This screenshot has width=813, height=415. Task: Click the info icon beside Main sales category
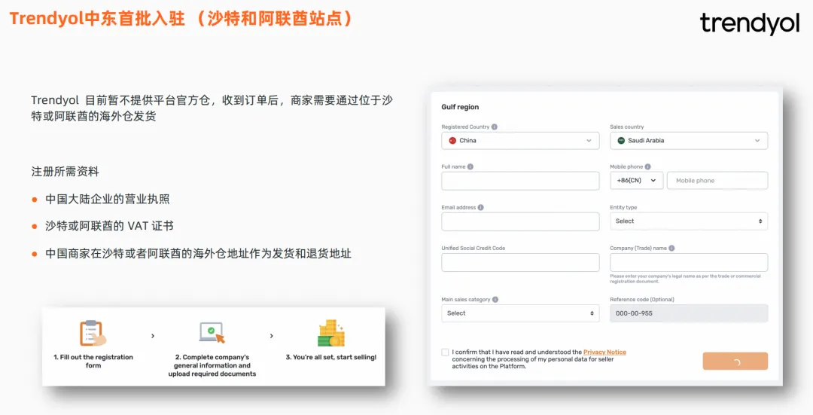click(495, 299)
